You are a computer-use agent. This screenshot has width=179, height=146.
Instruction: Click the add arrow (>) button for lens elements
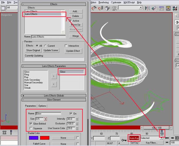(x=54, y=76)
